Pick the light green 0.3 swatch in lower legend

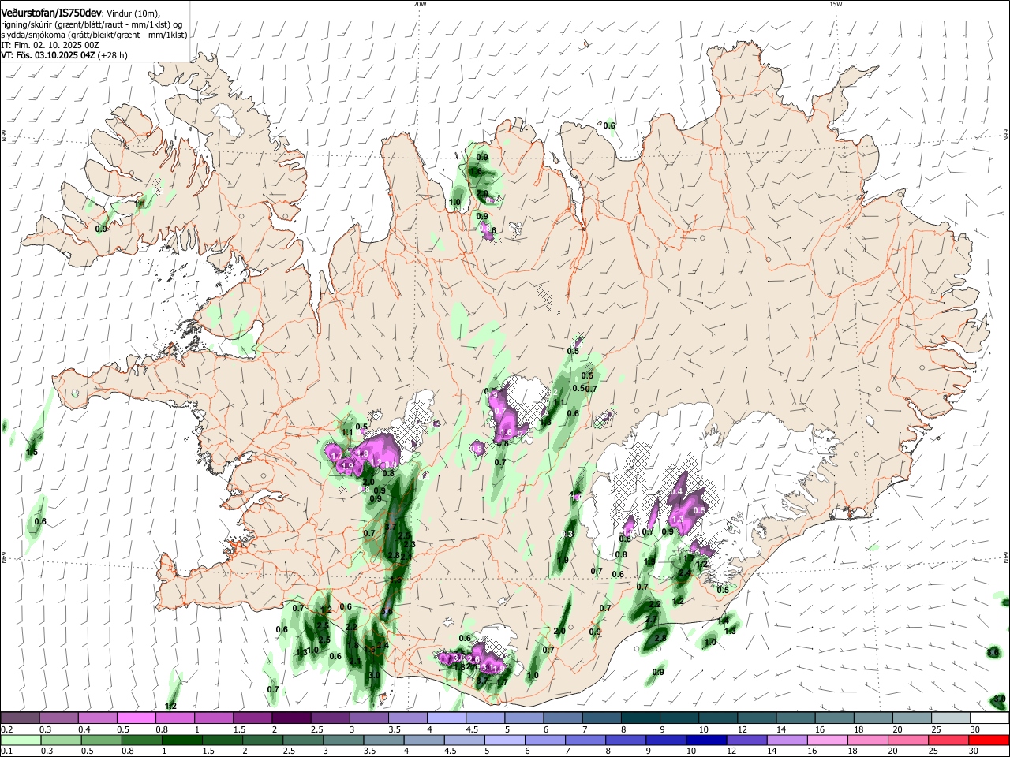(x=62, y=740)
